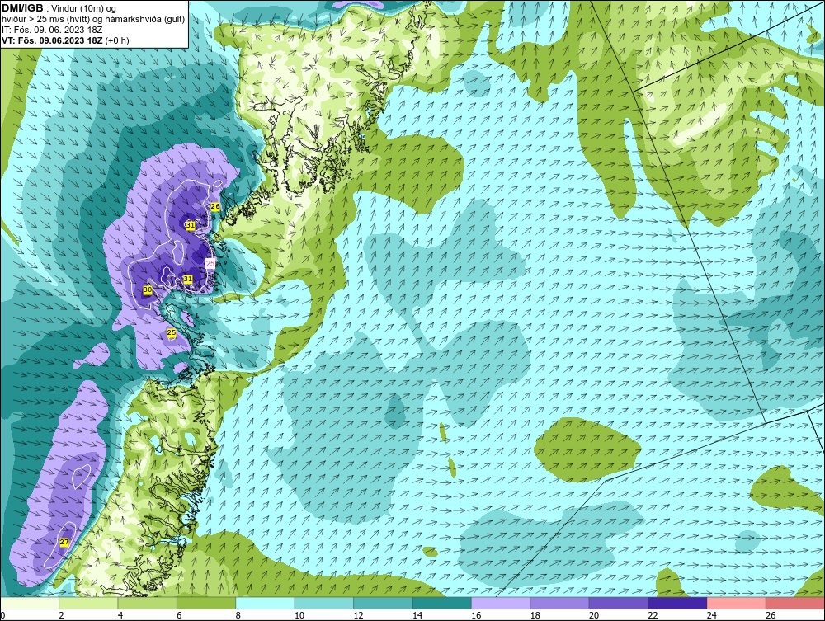The height and width of the screenshot is (621, 825).
Task: Pick the olive green 6–8 legend swatch
Action: coord(206,603)
